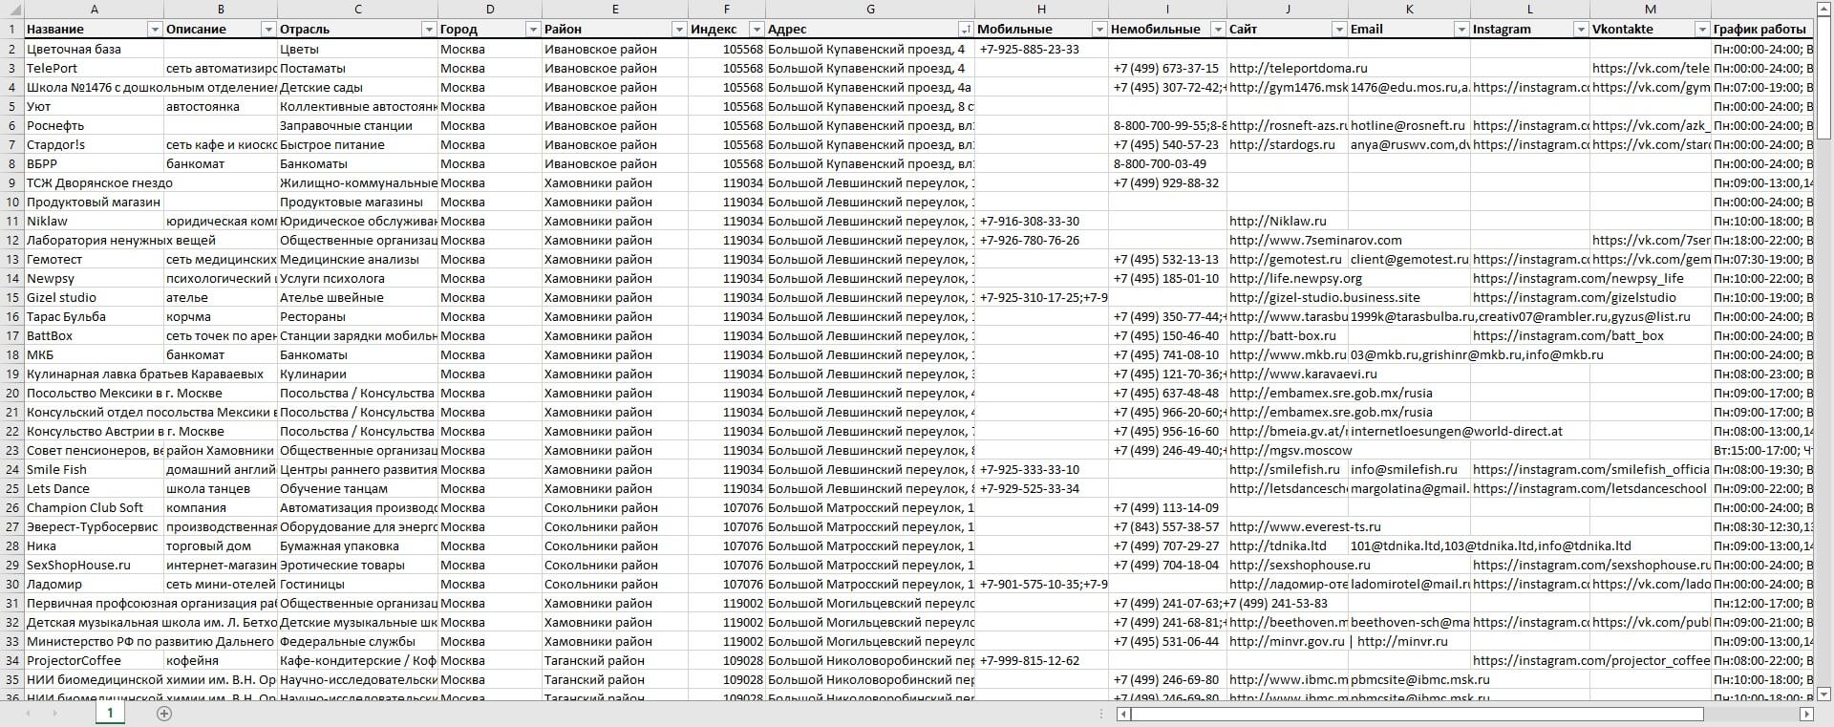Click the vertical scrollbar up arrow
This screenshot has width=1834, height=727.
pyautogui.click(x=1823, y=9)
